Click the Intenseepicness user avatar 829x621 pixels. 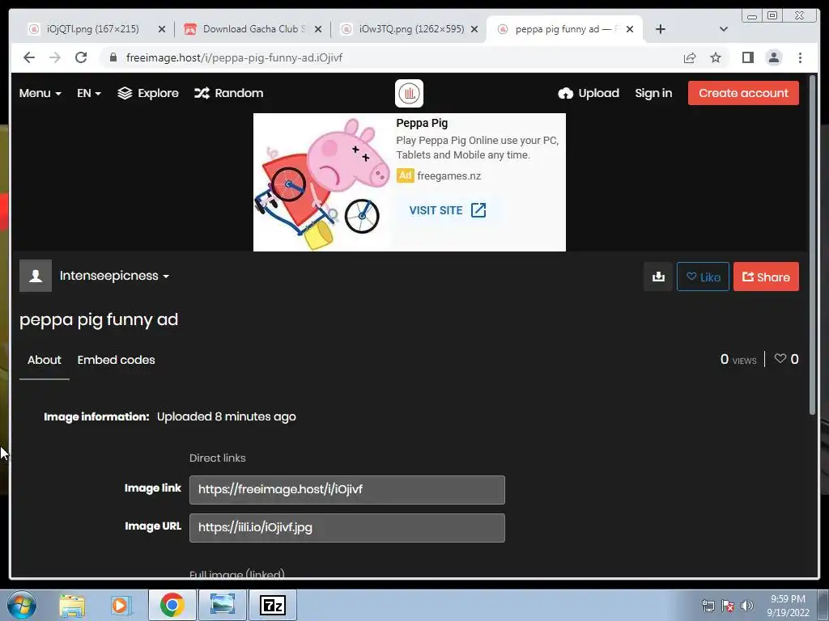36,276
